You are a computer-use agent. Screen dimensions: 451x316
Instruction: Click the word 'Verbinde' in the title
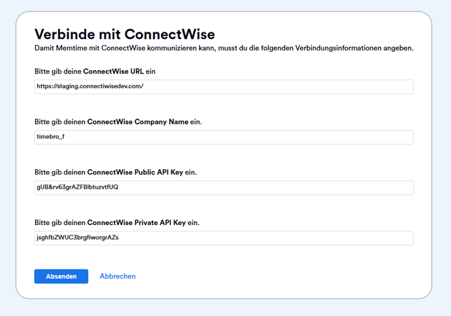click(x=63, y=34)
